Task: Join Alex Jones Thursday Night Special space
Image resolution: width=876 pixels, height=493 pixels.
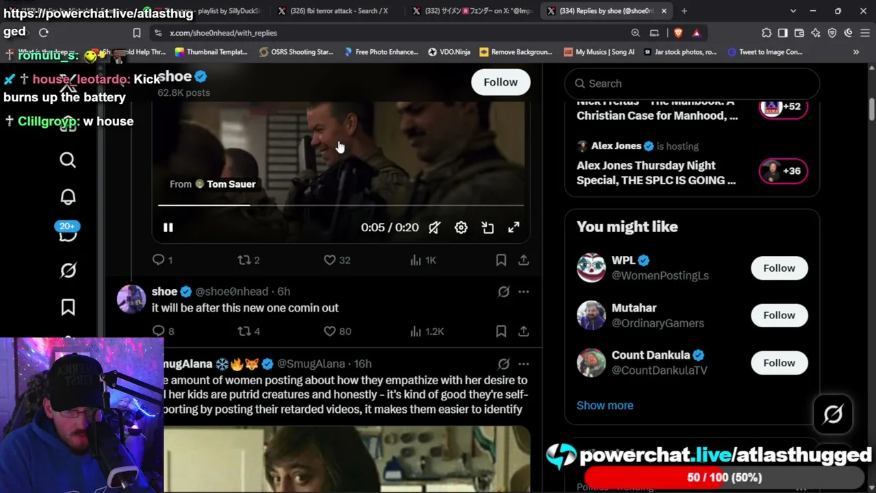Action: 656,173
